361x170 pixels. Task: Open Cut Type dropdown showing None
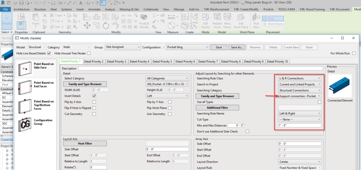(300, 119)
